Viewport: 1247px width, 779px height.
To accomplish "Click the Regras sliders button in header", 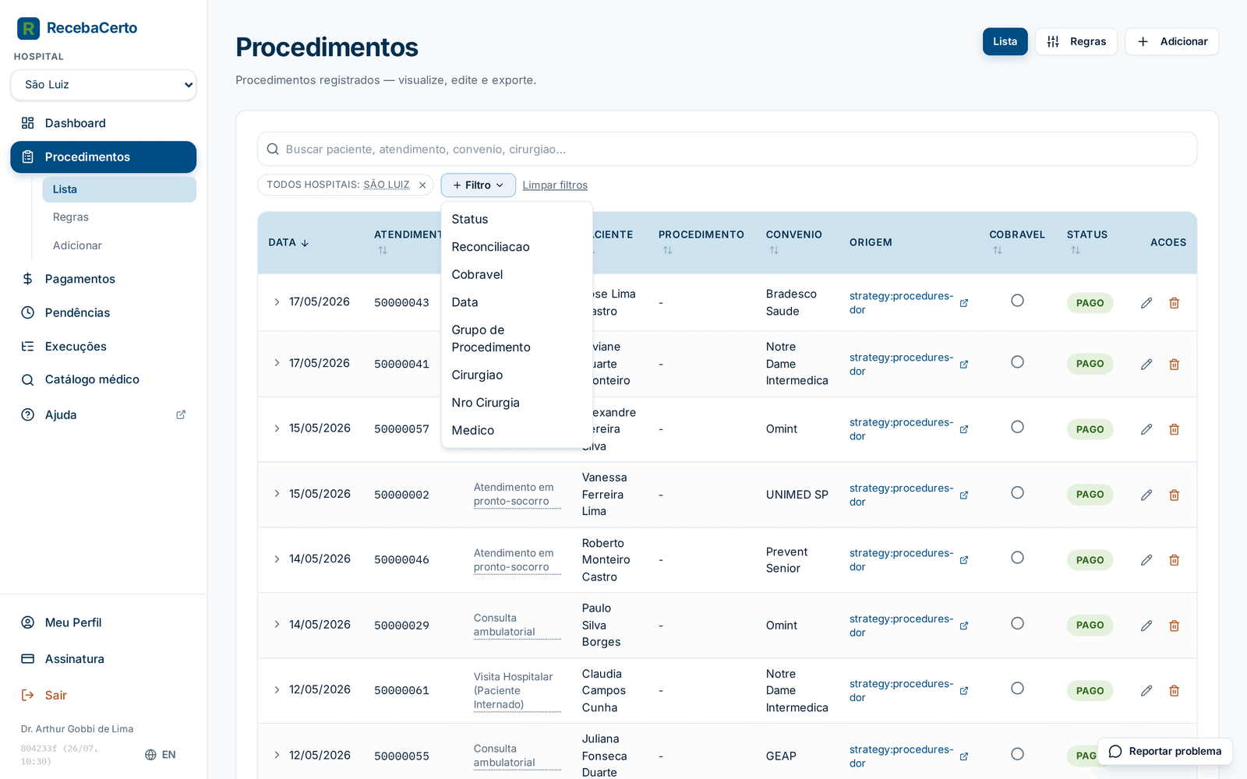I will (1076, 41).
